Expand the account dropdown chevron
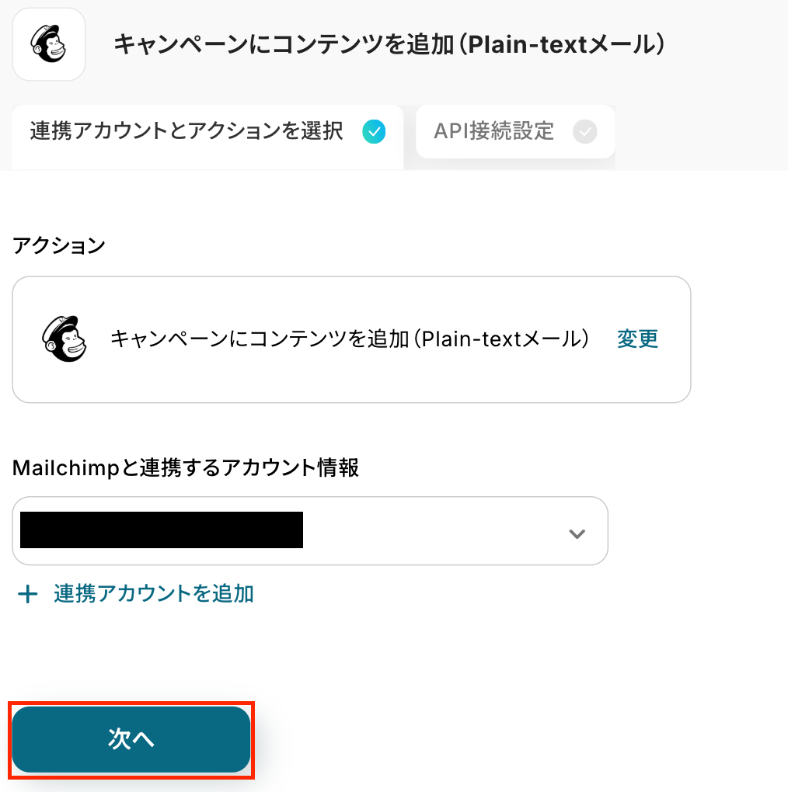Viewport: 788px width, 792px height. pos(577,533)
